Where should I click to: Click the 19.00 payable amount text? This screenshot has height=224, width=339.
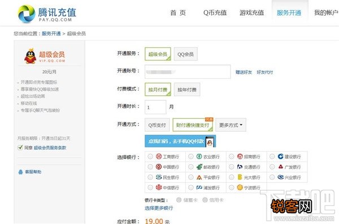154,221
